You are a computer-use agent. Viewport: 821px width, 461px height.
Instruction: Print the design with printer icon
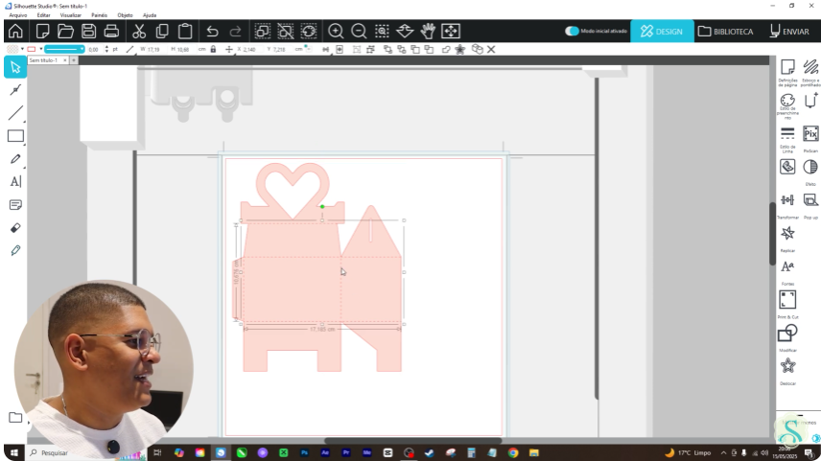[111, 31]
